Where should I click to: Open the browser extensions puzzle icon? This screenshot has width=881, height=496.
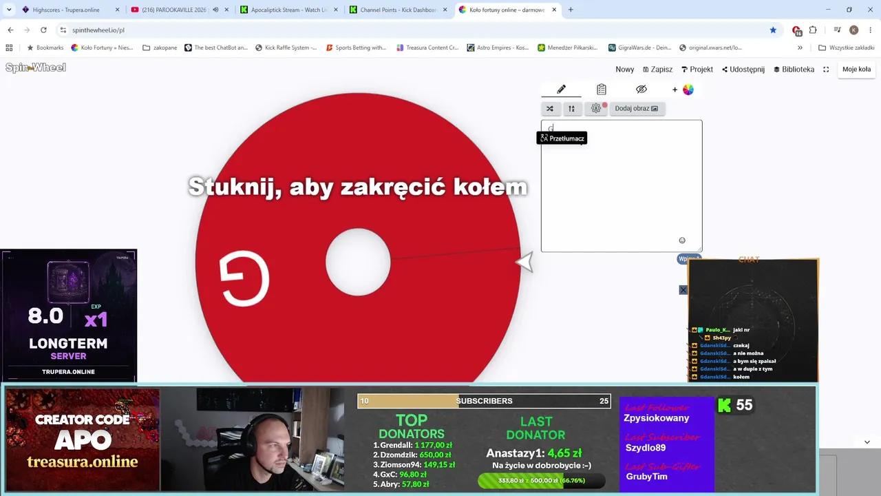pyautogui.click(x=813, y=30)
